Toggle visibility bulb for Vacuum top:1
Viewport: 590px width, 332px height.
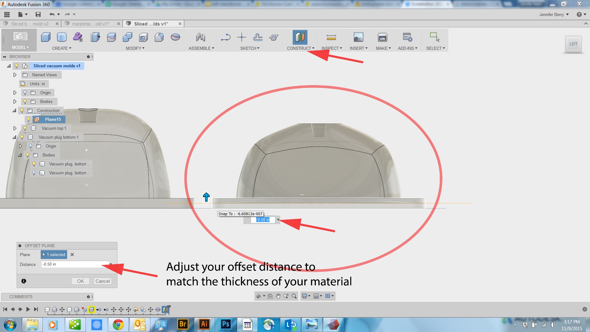coord(25,128)
